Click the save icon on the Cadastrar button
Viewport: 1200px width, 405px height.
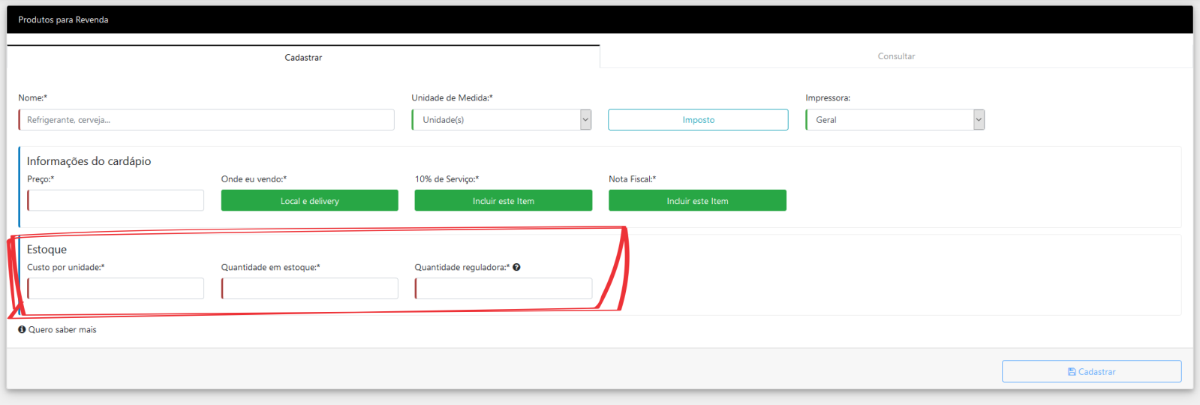[x=1072, y=372]
